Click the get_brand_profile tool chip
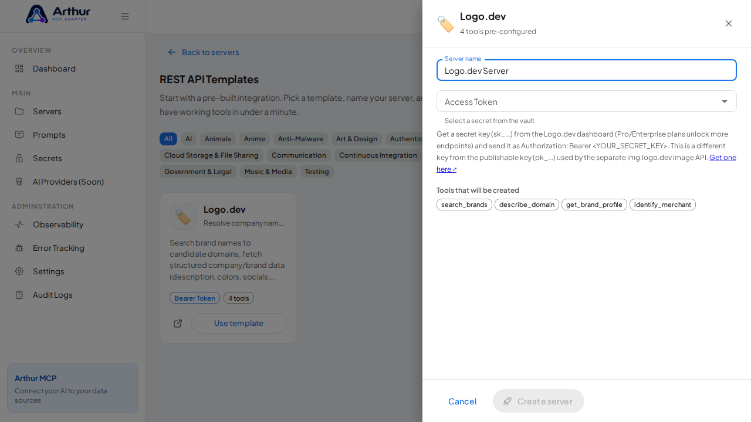This screenshot has height=422, width=751. (594, 205)
